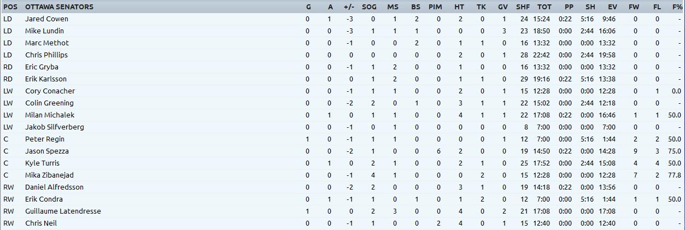Sort by PIM column header
Screen dimensions: 685x230
pos(435,7)
